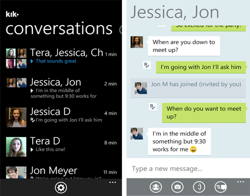This screenshot has height=196, width=250.
Task: Open Jon Meyer conversation
Action: click(x=61, y=172)
